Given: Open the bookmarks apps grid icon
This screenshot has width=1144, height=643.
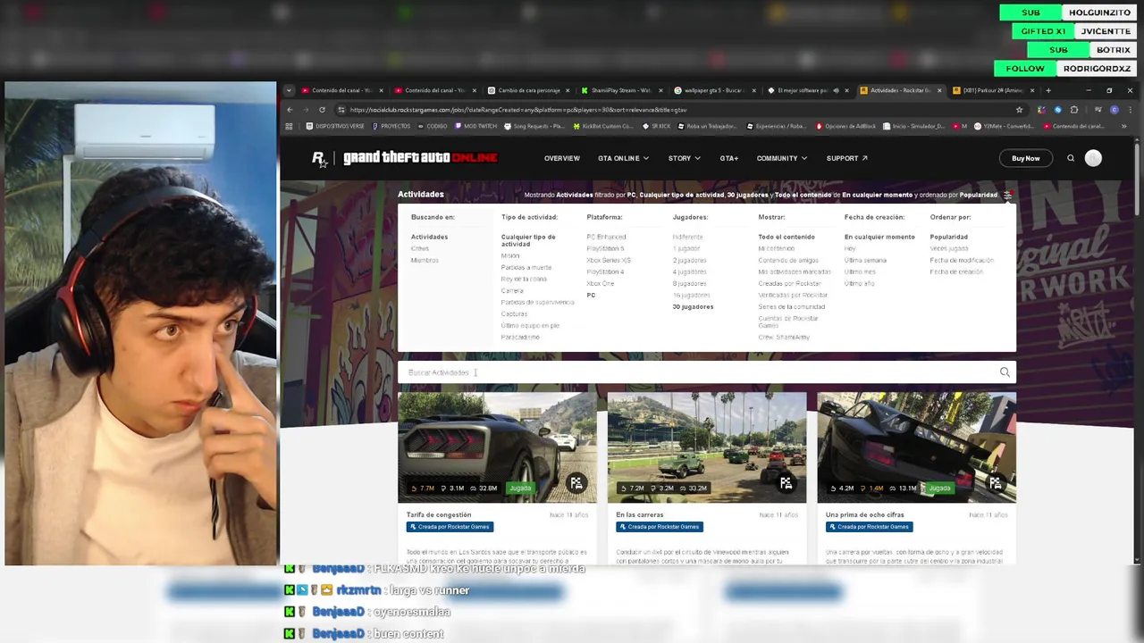Looking at the screenshot, I should [289, 126].
